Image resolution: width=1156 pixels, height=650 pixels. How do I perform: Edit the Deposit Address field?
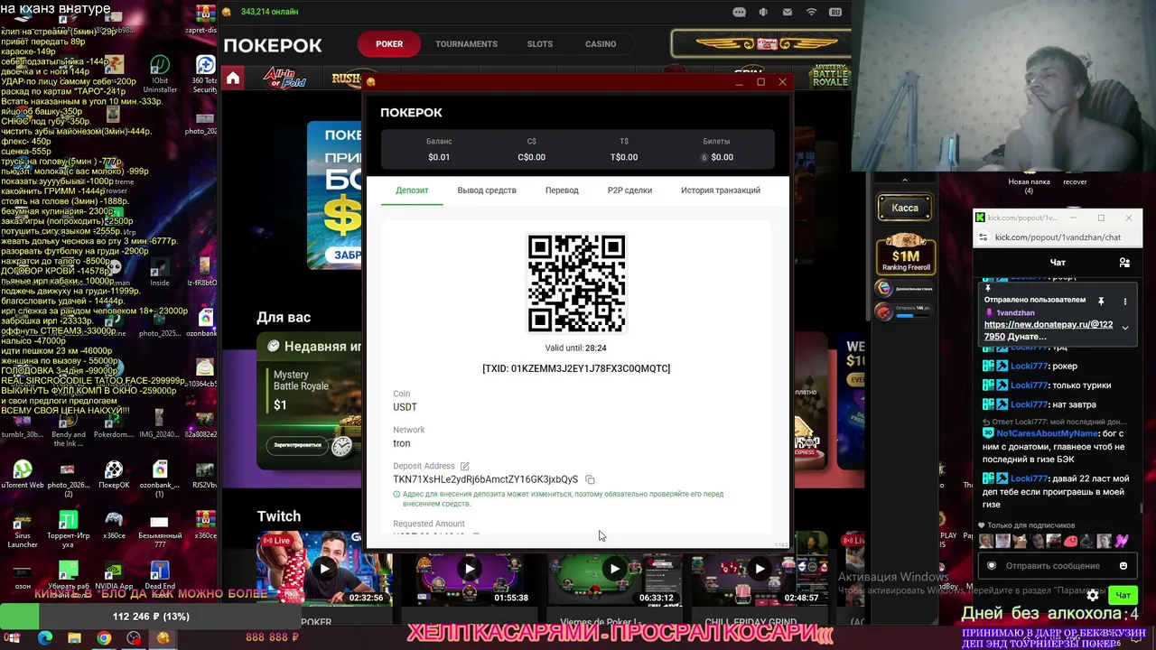[x=465, y=466]
